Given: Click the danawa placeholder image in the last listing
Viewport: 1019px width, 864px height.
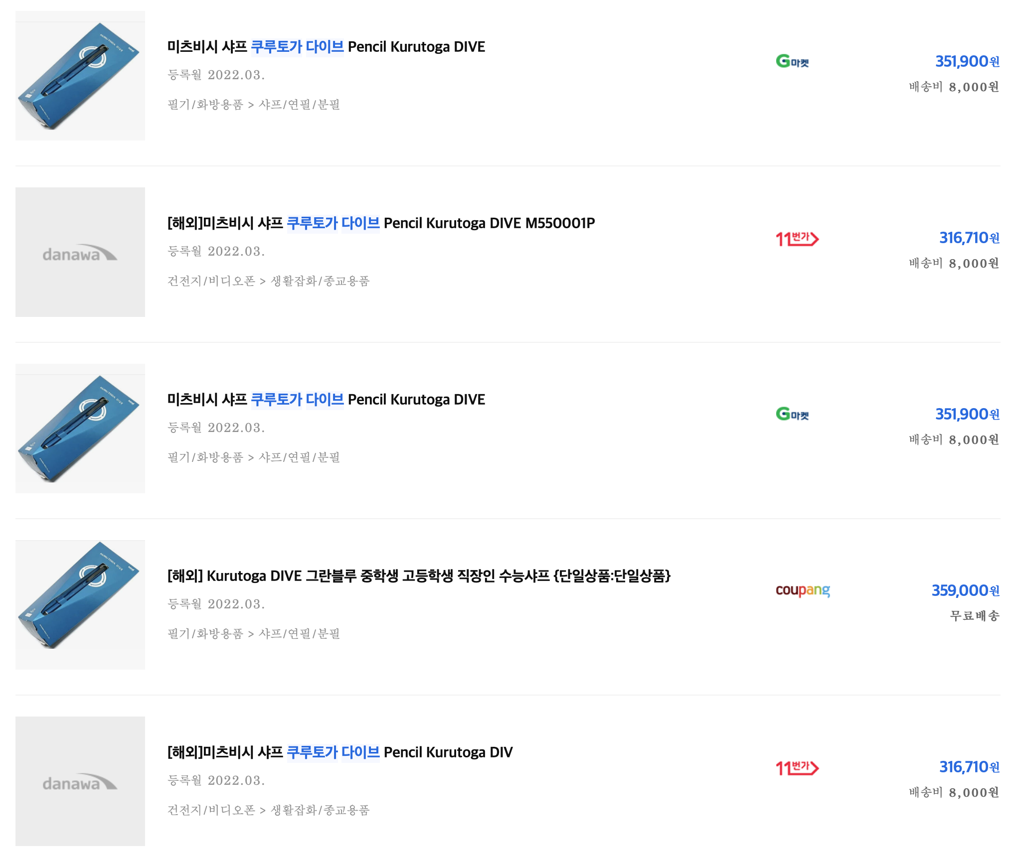Looking at the screenshot, I should [x=80, y=781].
